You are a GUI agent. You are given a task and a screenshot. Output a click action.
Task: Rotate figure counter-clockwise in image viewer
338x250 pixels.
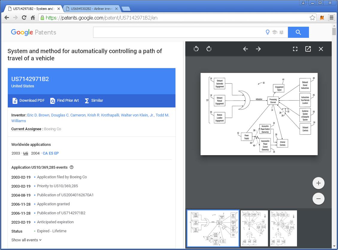click(196, 49)
